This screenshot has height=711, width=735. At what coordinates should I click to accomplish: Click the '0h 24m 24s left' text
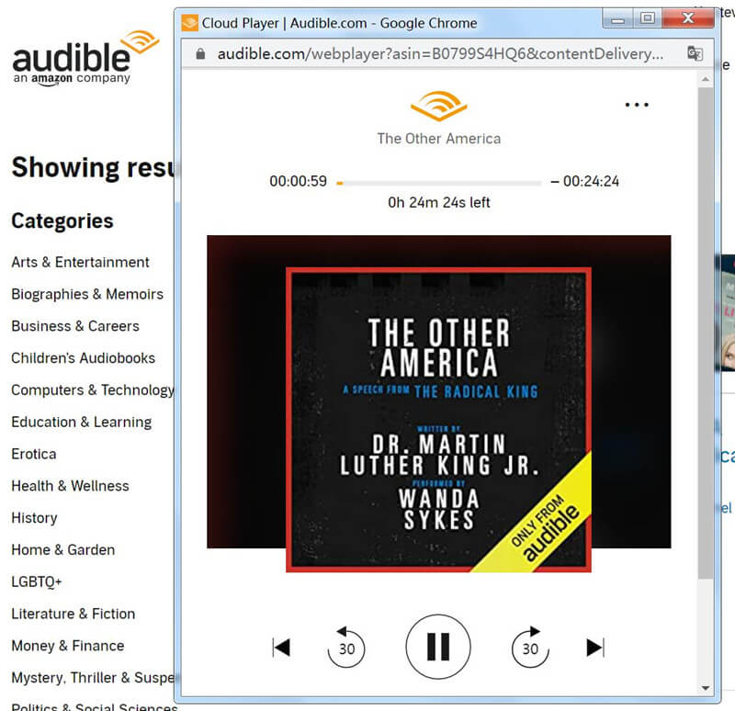click(439, 202)
